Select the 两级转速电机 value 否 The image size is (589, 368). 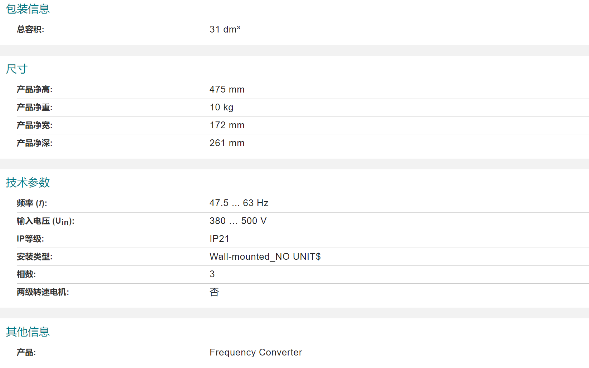[x=214, y=292]
